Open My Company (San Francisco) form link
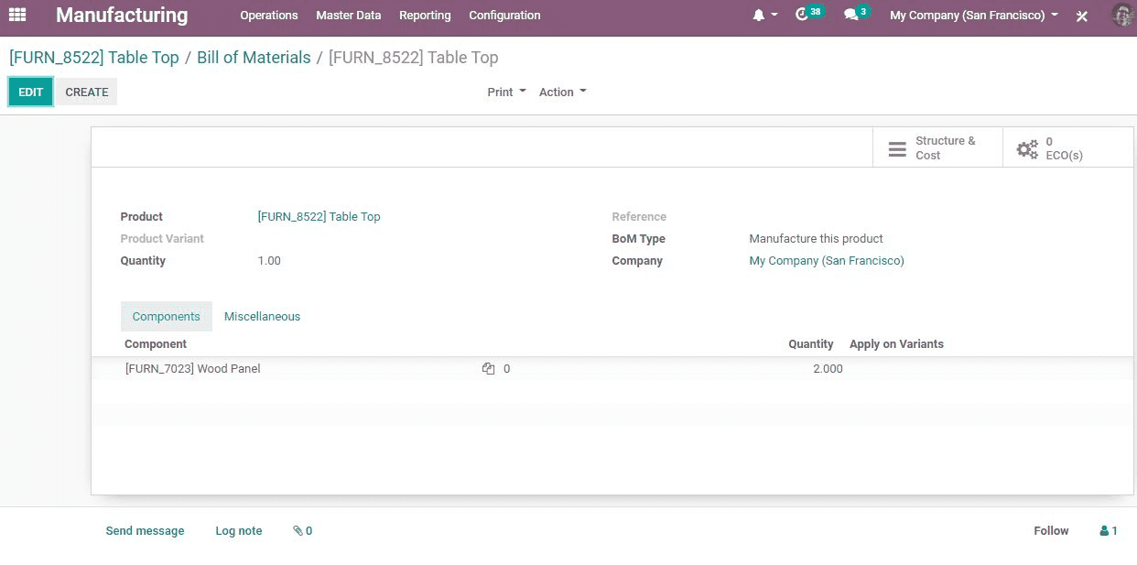This screenshot has width=1137, height=565. [827, 261]
